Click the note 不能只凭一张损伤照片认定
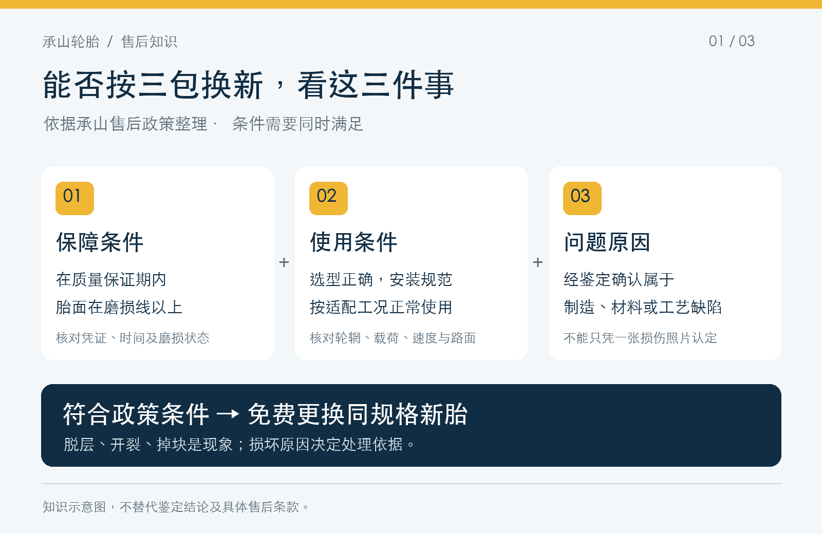This screenshot has width=822, height=534. 640,338
